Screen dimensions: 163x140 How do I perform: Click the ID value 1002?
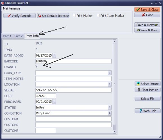point(39,43)
